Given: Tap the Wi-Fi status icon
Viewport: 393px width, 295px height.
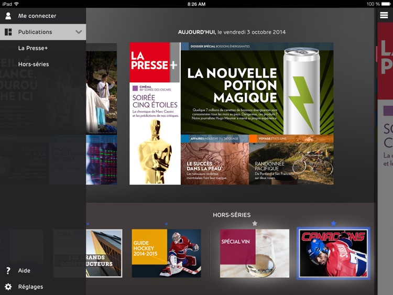Looking at the screenshot, I should pyautogui.click(x=16, y=4).
